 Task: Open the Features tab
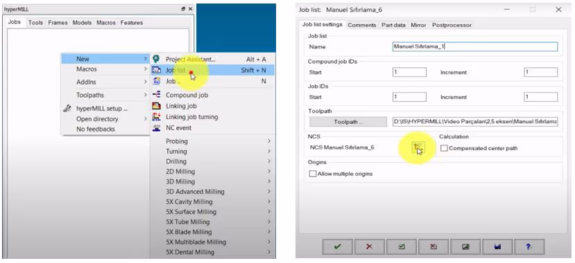tap(132, 23)
